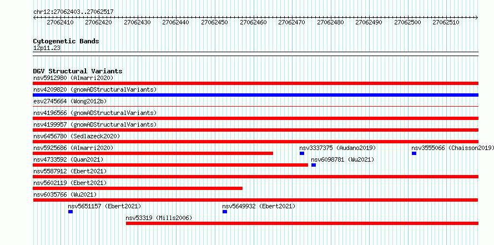The image size is (494, 245).
Task: Select the 12p11.23 cytogenetic band label
Action: [x=47, y=48]
